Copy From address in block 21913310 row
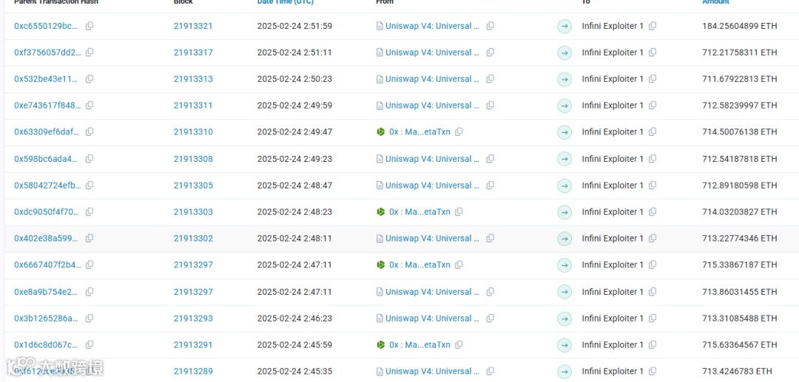Screen dimensions: 799x382 [x=459, y=132]
